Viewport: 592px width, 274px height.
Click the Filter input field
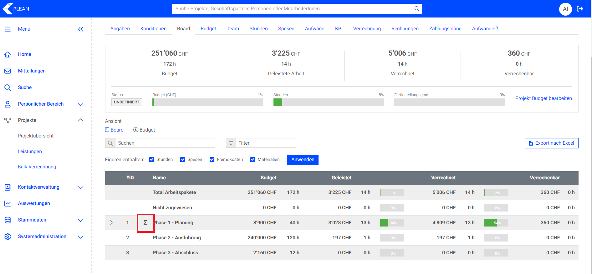[266, 143]
